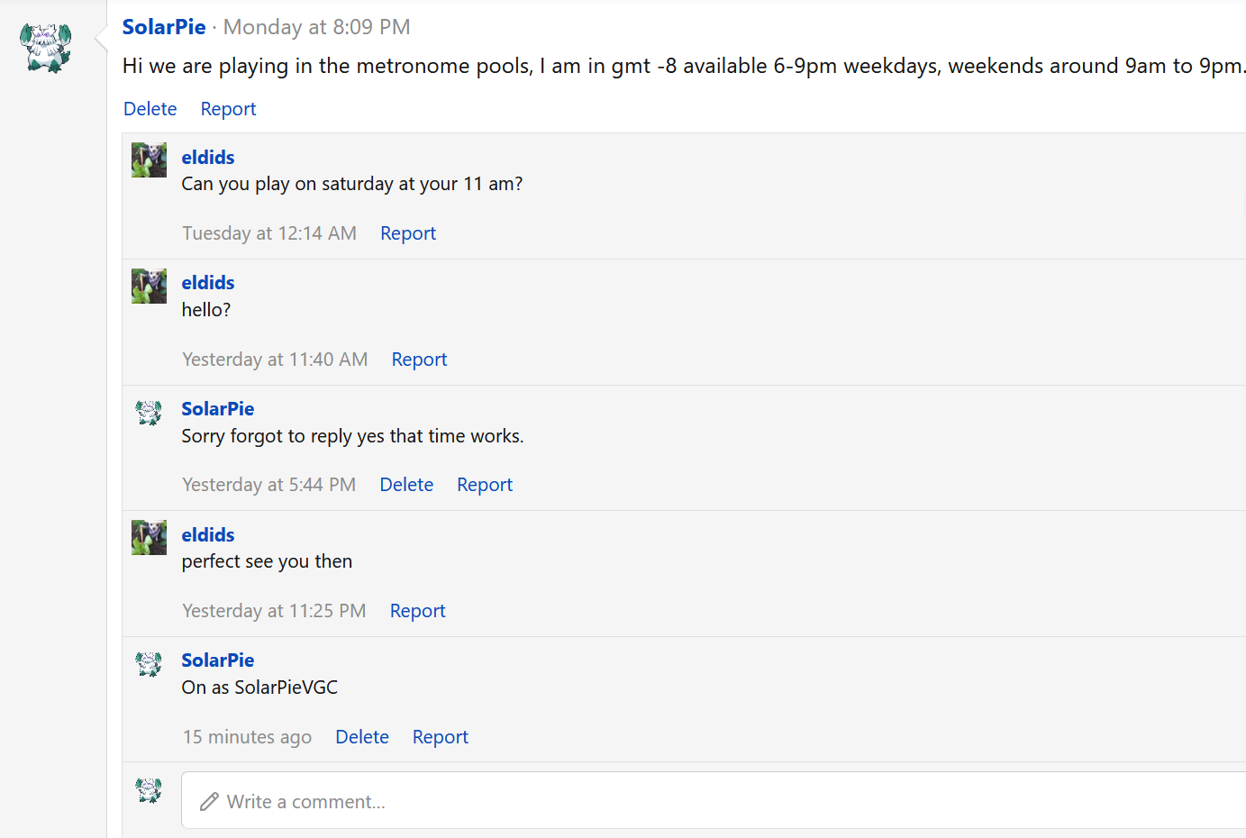Open SolarPie's profile from the post header

[x=164, y=27]
